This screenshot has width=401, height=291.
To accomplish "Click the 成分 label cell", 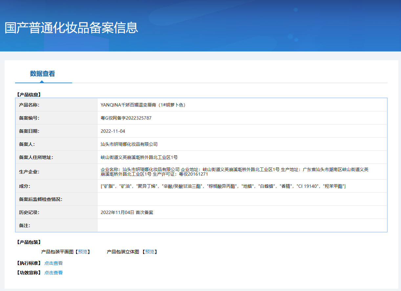I will pyautogui.click(x=25, y=186).
